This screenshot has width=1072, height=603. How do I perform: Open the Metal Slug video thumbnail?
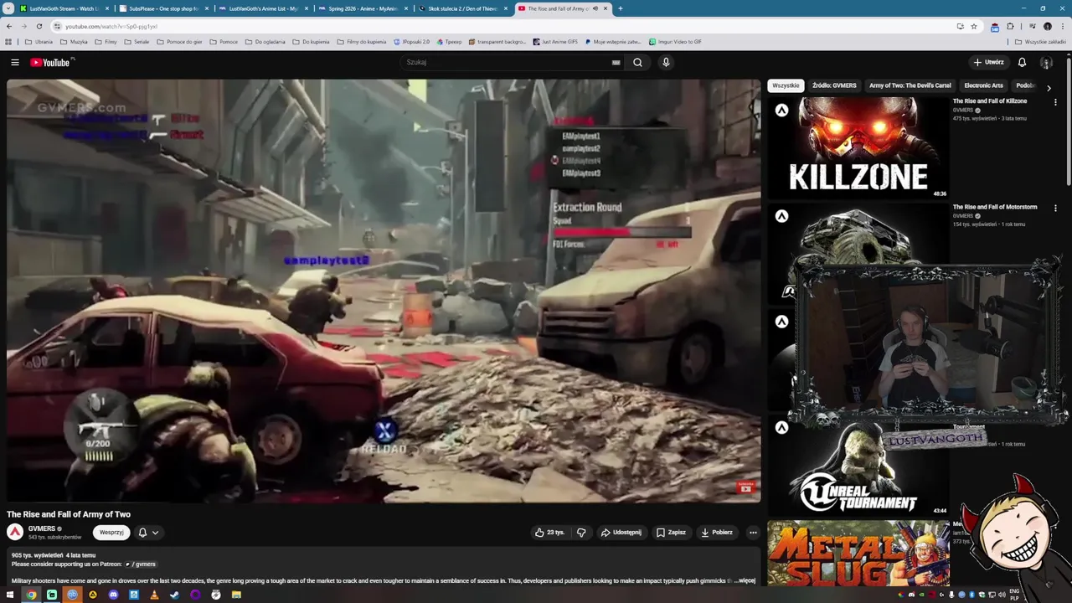point(858,552)
